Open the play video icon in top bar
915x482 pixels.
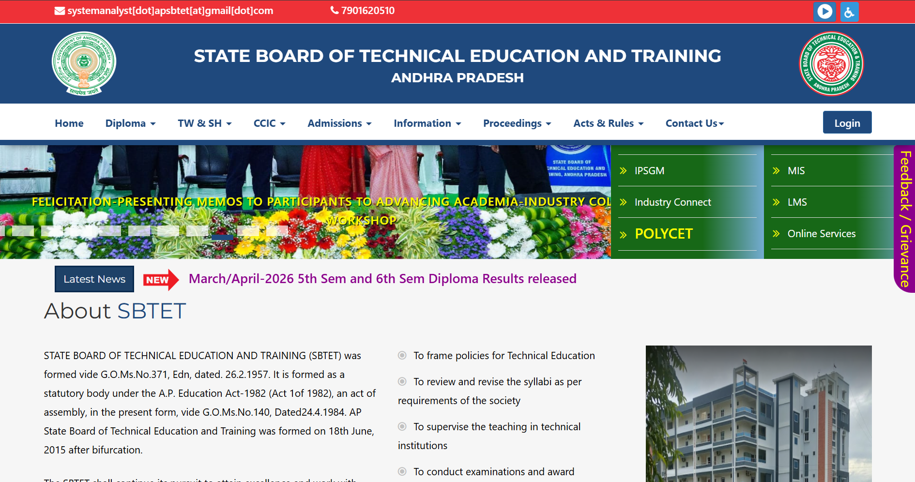click(824, 12)
